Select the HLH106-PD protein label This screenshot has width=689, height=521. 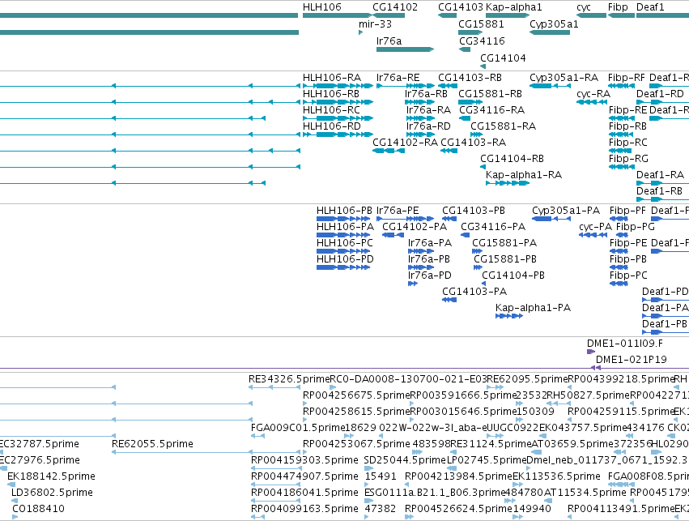[x=345, y=259]
